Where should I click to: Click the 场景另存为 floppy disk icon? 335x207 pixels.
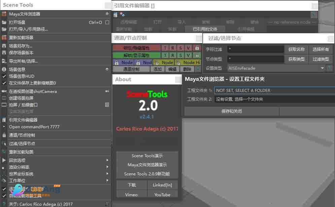(x=4, y=46)
